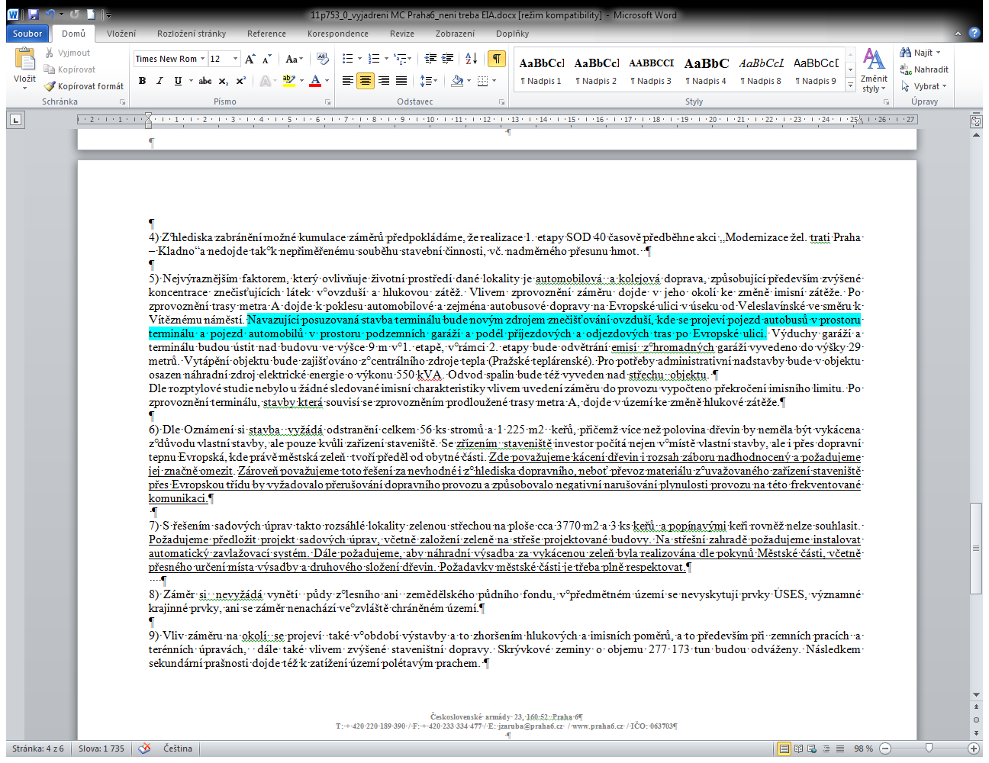Open Písmo font dialog launcher
The height and width of the screenshot is (763, 989).
328,101
